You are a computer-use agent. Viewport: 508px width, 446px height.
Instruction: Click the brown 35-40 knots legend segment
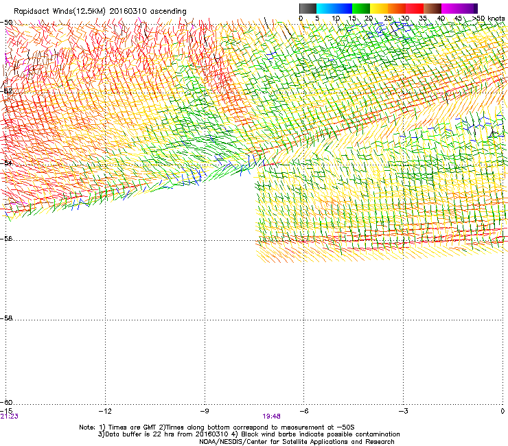tap(432, 8)
